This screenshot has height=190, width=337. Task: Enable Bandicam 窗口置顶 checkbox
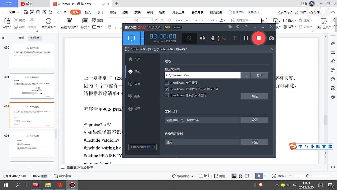click(167, 83)
